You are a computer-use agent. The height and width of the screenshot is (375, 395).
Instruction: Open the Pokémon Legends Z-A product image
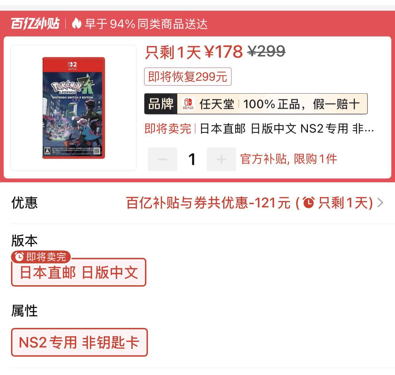click(73, 108)
